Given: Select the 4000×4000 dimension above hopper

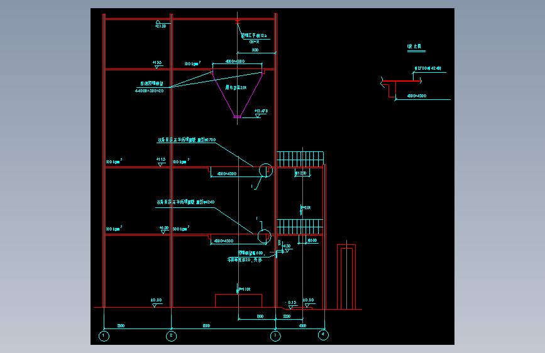Looking at the screenshot, I should 235,62.
